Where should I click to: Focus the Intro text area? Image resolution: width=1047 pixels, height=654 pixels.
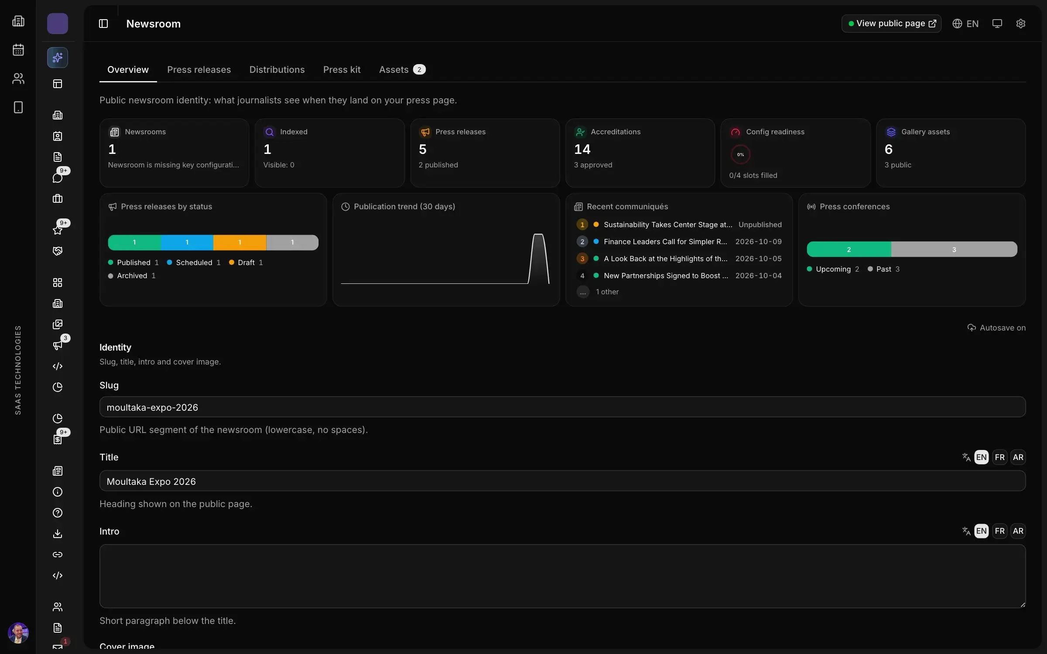click(562, 576)
